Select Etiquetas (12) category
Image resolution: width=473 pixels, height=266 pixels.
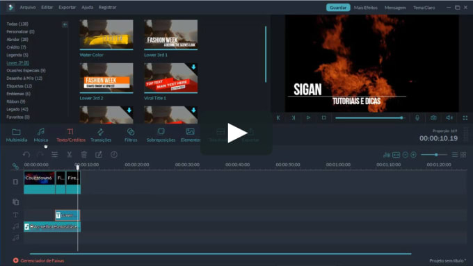coord(19,86)
